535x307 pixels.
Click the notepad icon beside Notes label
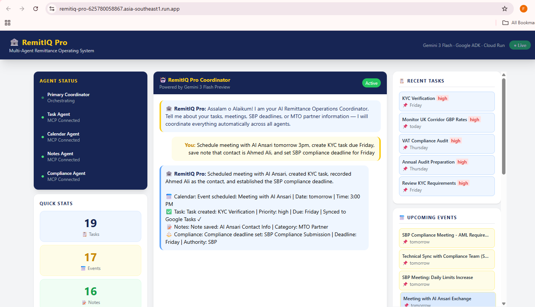pyautogui.click(x=84, y=302)
